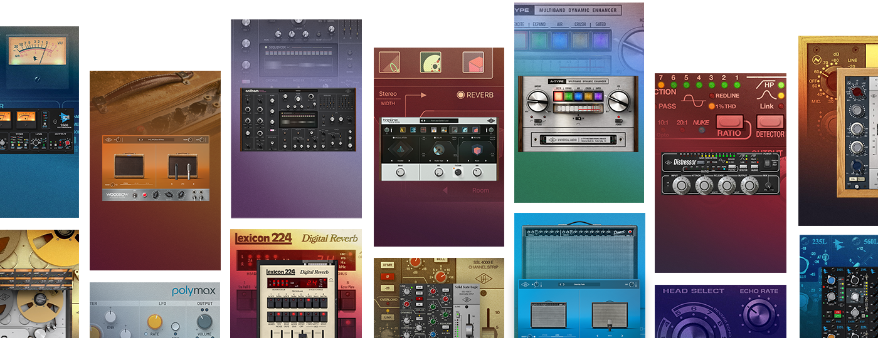Click the PolyMAX ENV knob

point(111,318)
